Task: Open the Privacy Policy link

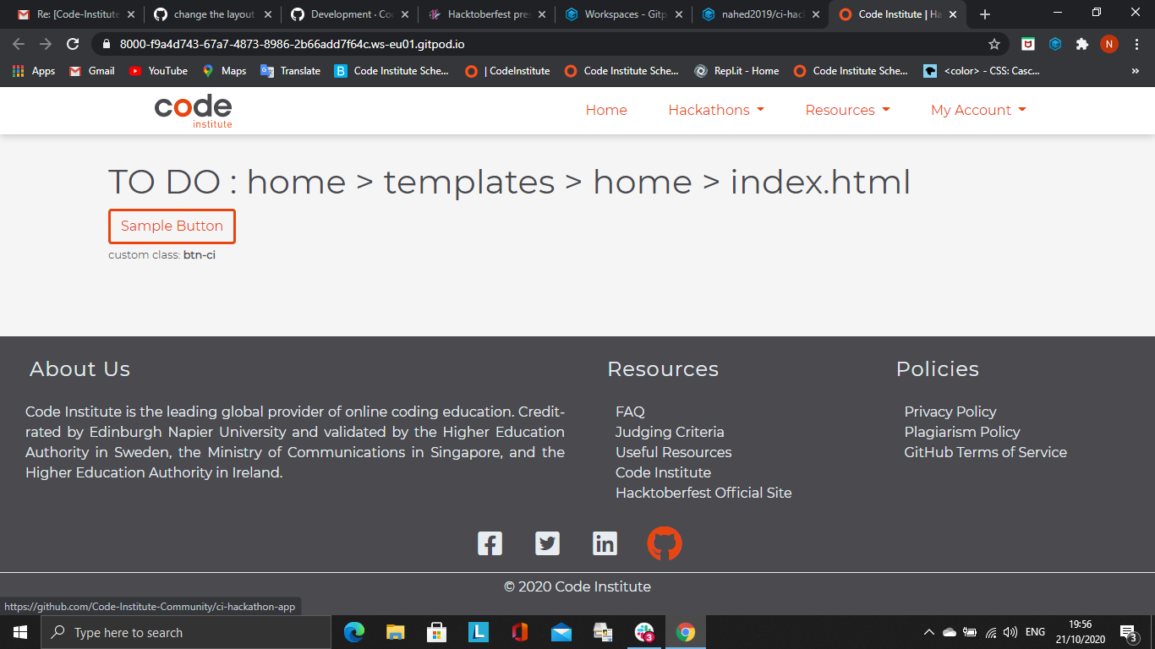Action: (x=950, y=412)
